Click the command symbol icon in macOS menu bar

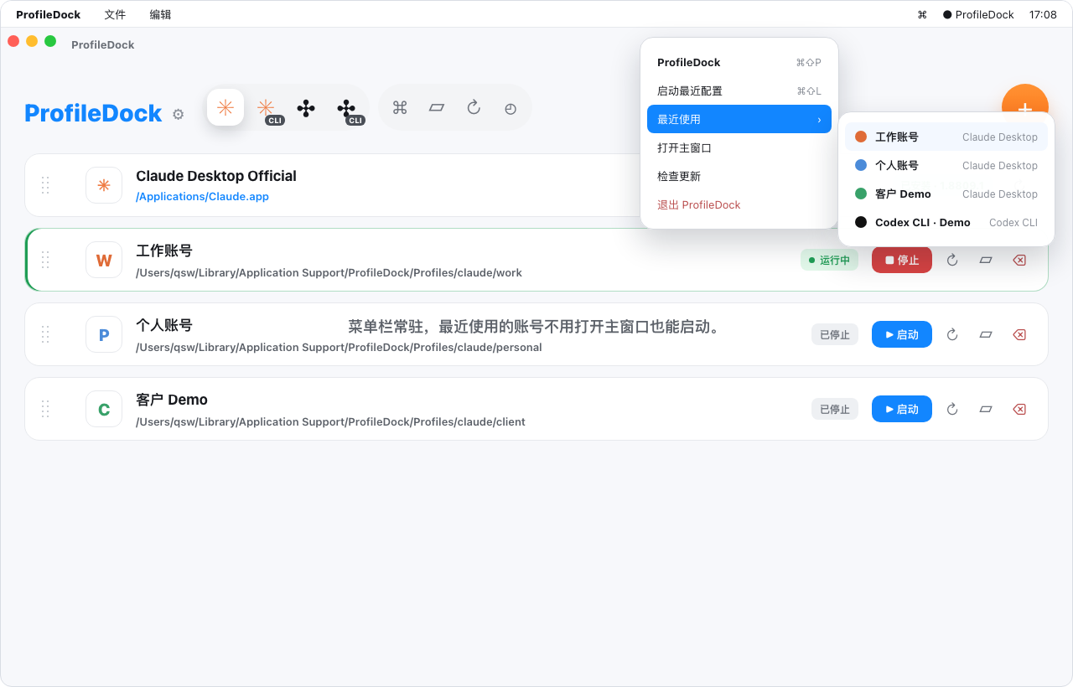(x=922, y=14)
